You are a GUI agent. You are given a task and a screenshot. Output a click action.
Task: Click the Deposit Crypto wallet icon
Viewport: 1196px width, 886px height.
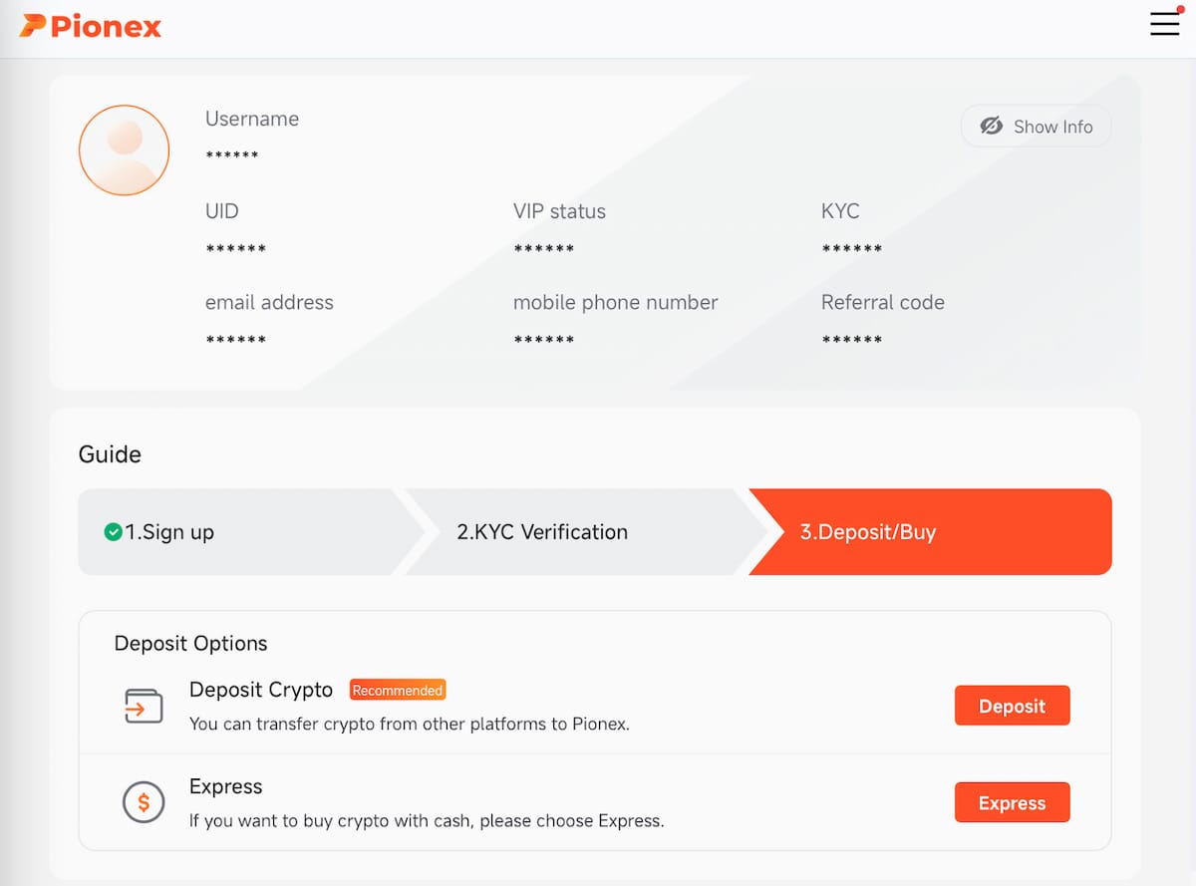point(143,707)
